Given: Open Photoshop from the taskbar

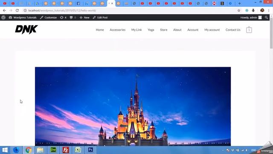Looking at the screenshot, I should tap(90, 150).
